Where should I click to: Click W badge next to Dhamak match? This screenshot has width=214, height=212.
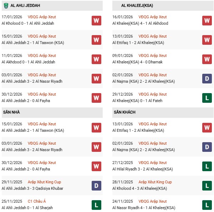(207, 59)
